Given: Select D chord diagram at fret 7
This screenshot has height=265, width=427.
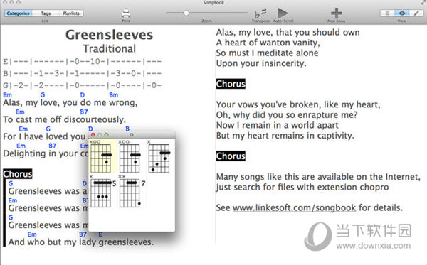Looking at the screenshot, I should [x=132, y=191].
